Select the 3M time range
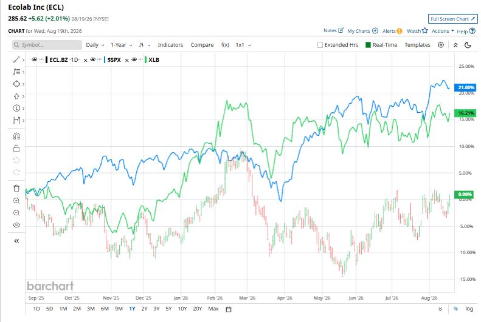The height and width of the screenshot is (322, 481). (91, 309)
